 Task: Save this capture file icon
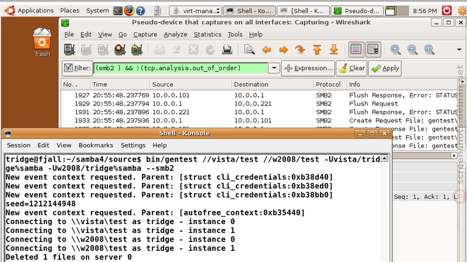(x=177, y=50)
